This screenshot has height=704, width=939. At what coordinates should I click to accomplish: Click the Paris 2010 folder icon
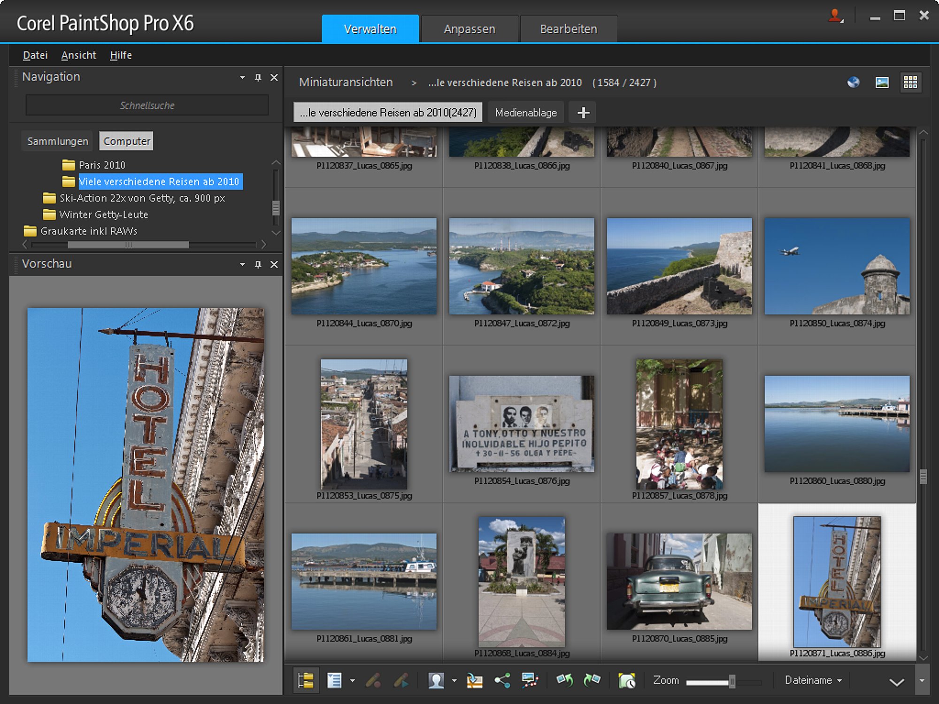[69, 165]
